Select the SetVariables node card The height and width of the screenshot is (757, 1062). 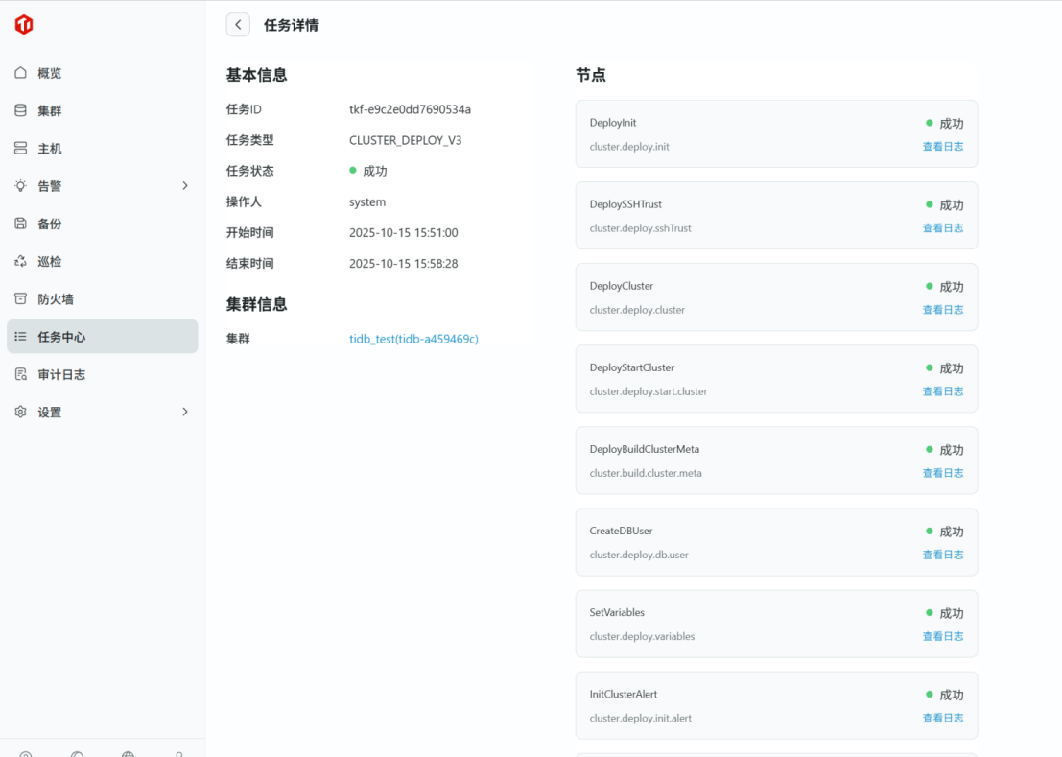pos(748,624)
